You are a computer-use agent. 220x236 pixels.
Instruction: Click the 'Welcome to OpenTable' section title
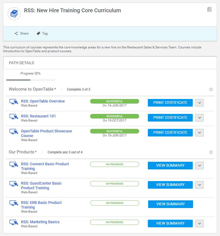click(x=31, y=89)
